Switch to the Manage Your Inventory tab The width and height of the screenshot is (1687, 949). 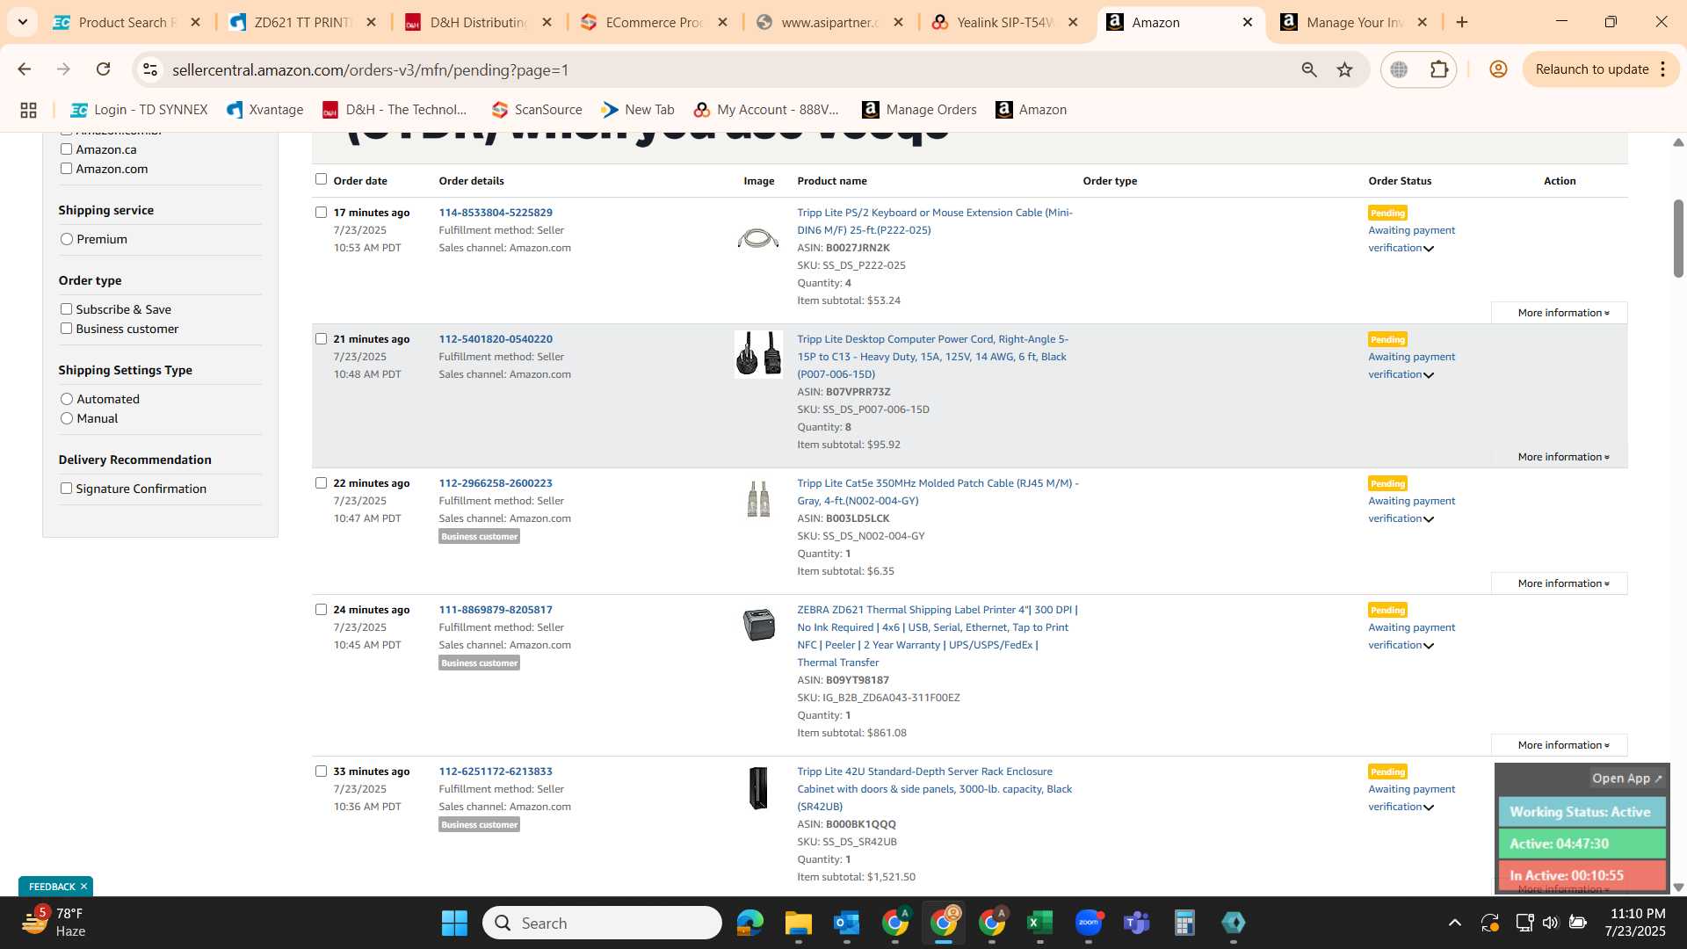tap(1353, 22)
